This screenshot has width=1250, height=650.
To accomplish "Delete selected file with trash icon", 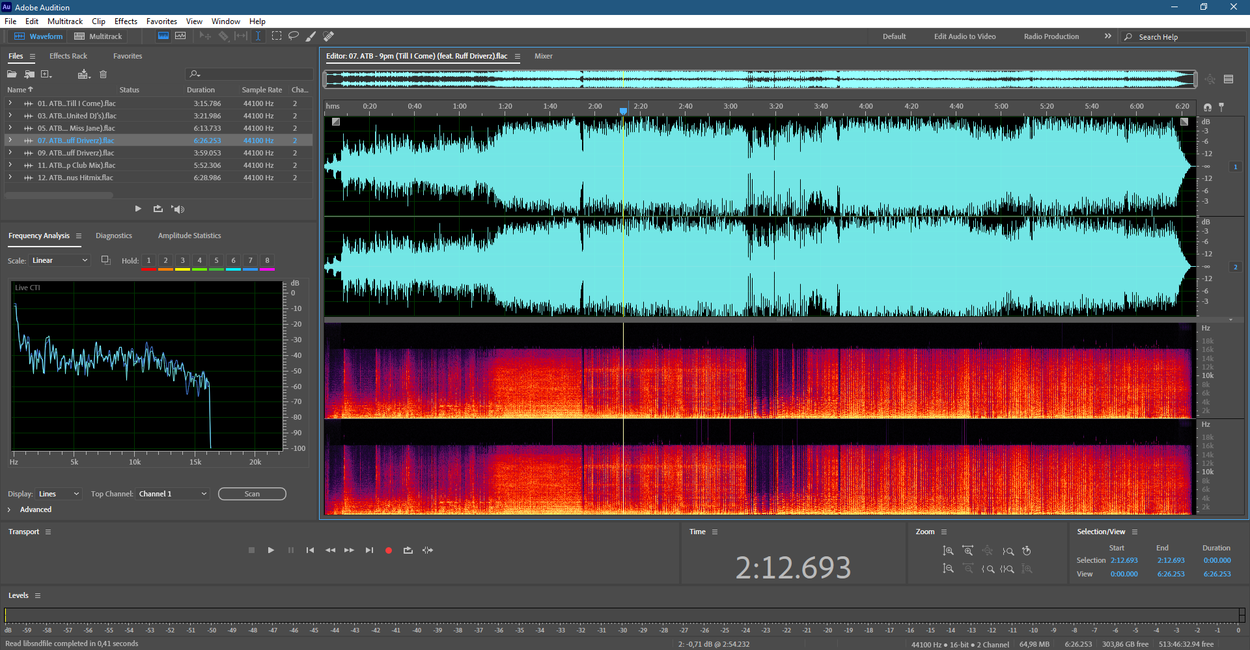I will [x=103, y=74].
